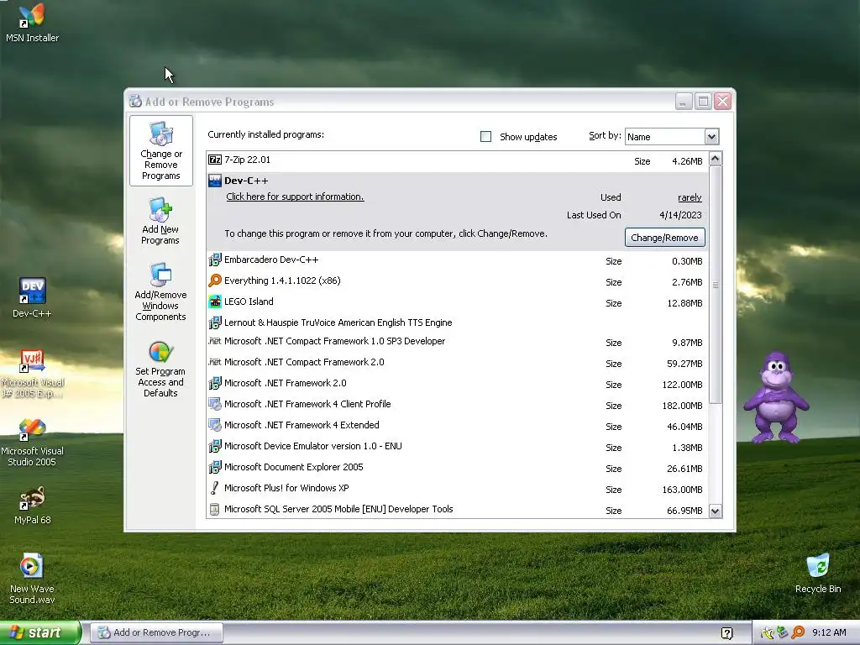Click the .NET Framework 4 Client Profile icon

tap(215, 404)
